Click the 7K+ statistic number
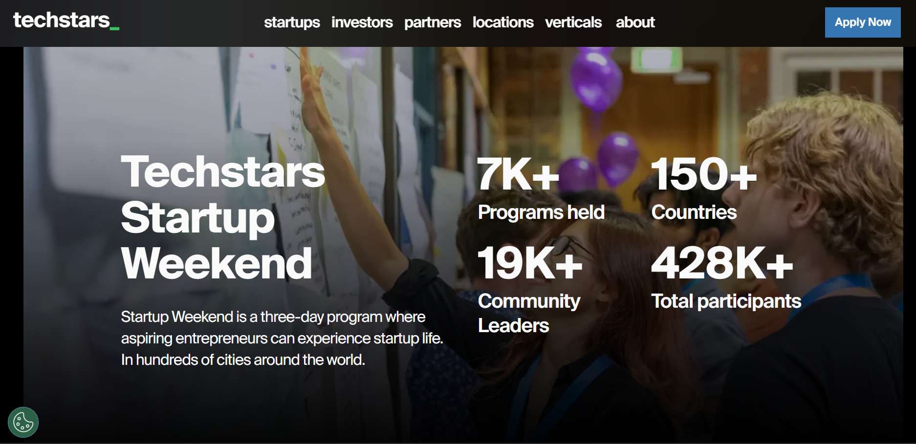916x444 pixels. pyautogui.click(x=518, y=174)
